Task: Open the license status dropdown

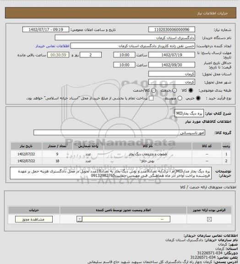Action: pyautogui.click(x=123, y=219)
